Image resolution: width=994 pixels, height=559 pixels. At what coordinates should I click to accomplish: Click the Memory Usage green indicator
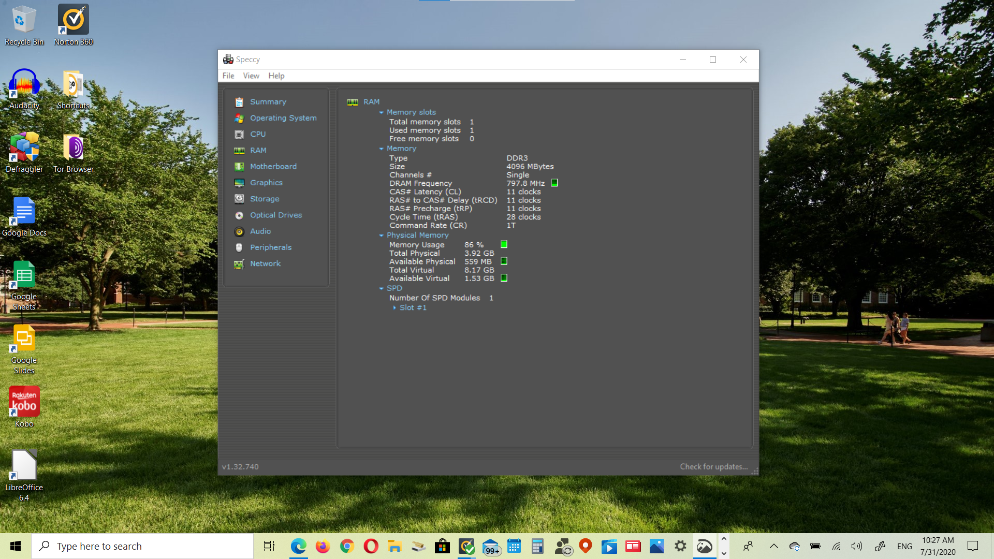(504, 244)
